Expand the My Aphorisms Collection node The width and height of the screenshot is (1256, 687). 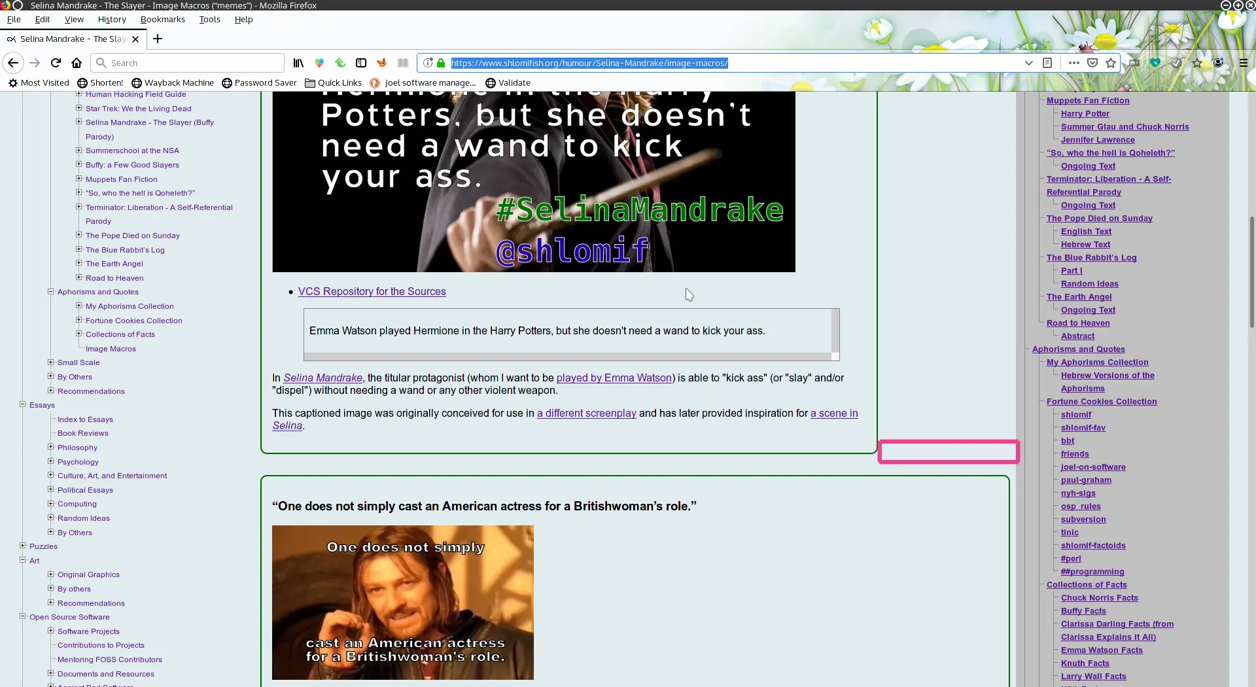click(78, 306)
